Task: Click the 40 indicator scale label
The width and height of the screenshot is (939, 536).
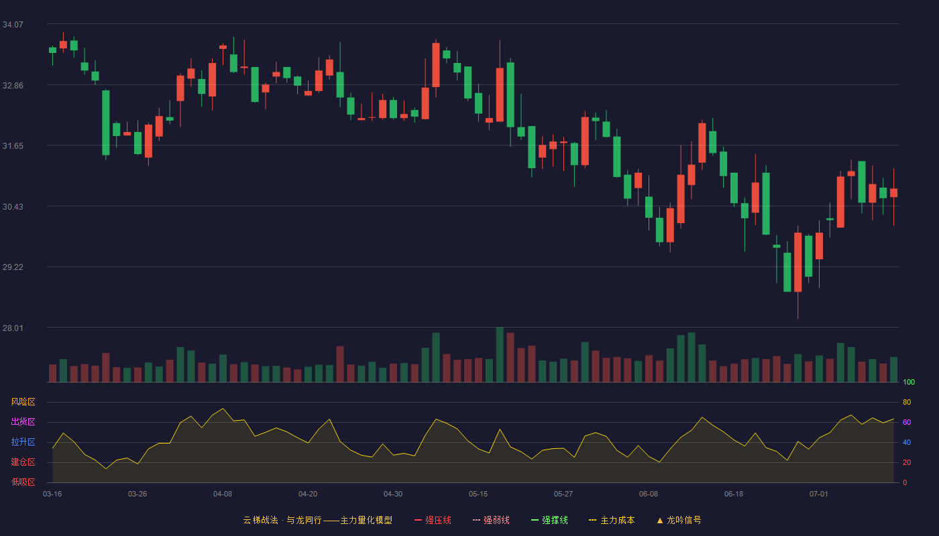Action: (x=907, y=442)
